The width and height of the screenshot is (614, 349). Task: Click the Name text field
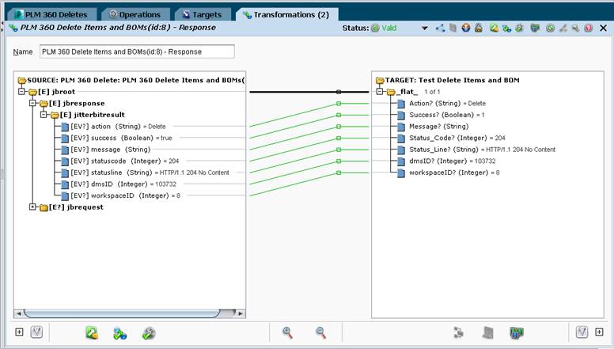[x=137, y=51]
